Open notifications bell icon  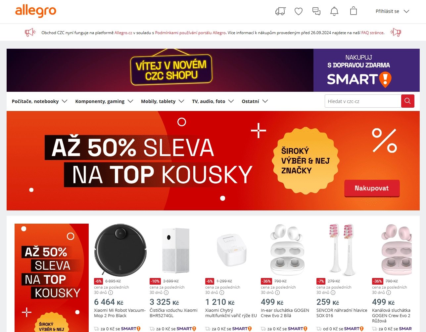334,11
